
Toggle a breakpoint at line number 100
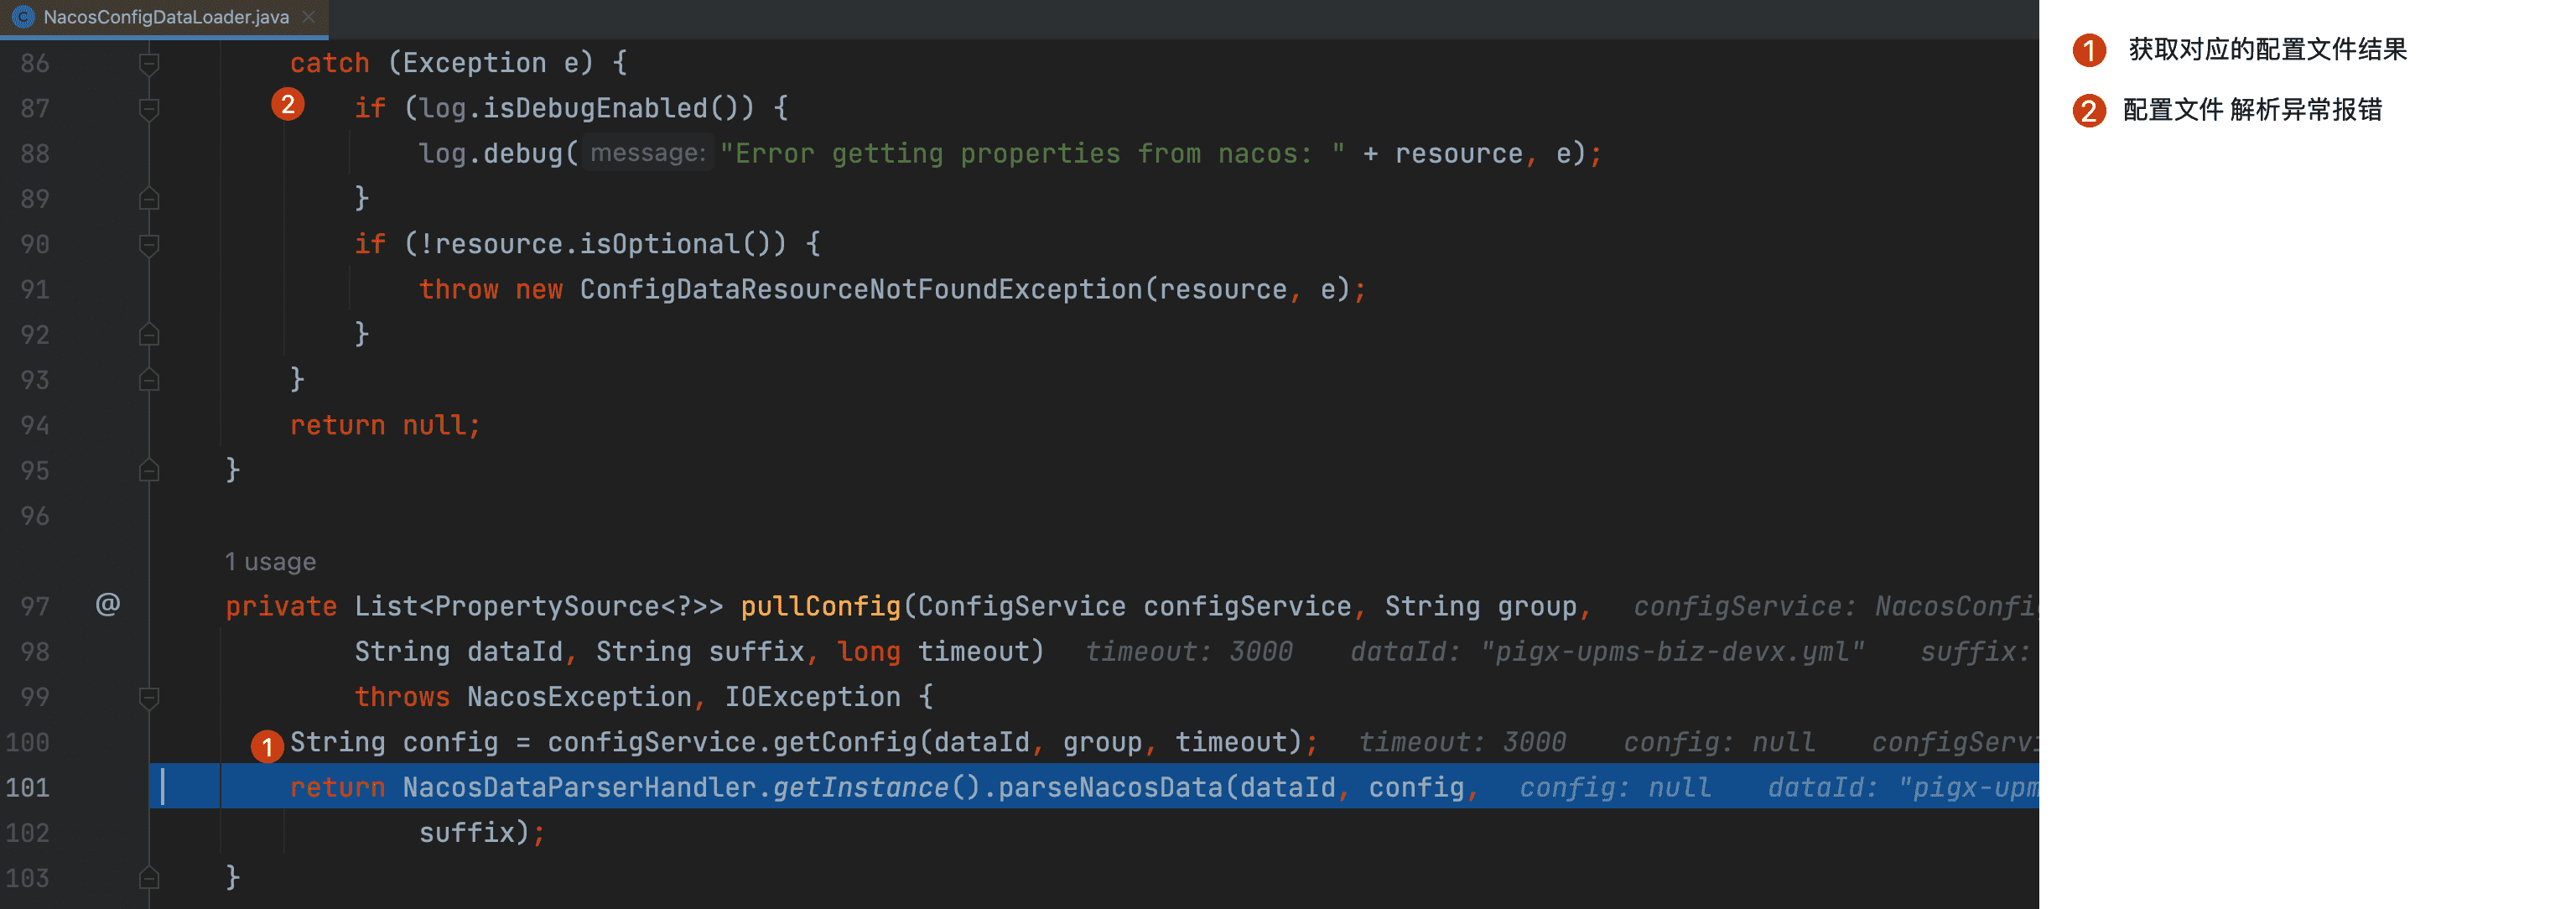pos(28,743)
